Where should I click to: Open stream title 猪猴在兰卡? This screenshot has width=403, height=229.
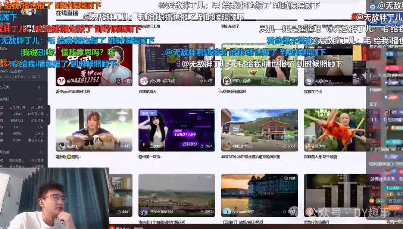coord(313,92)
